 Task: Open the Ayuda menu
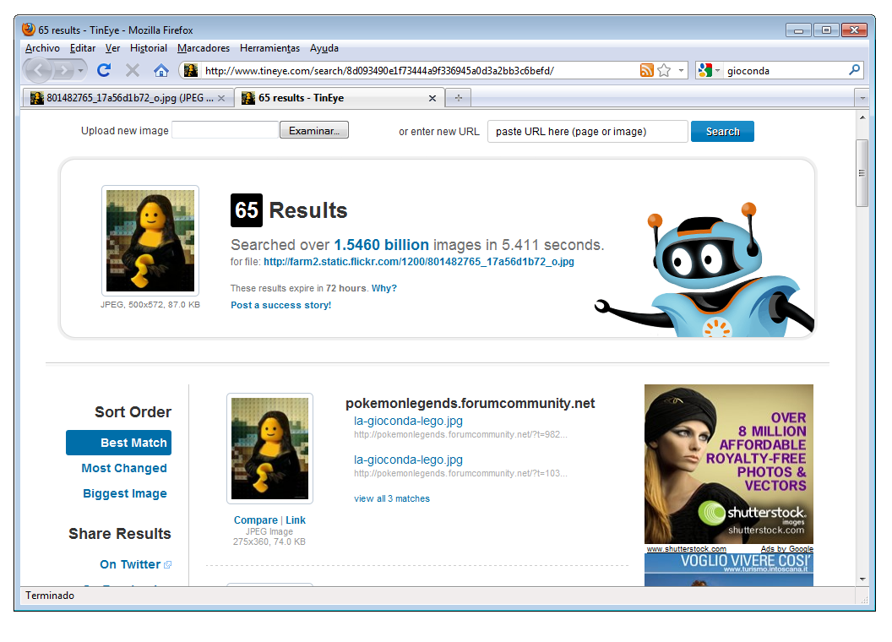pos(324,48)
